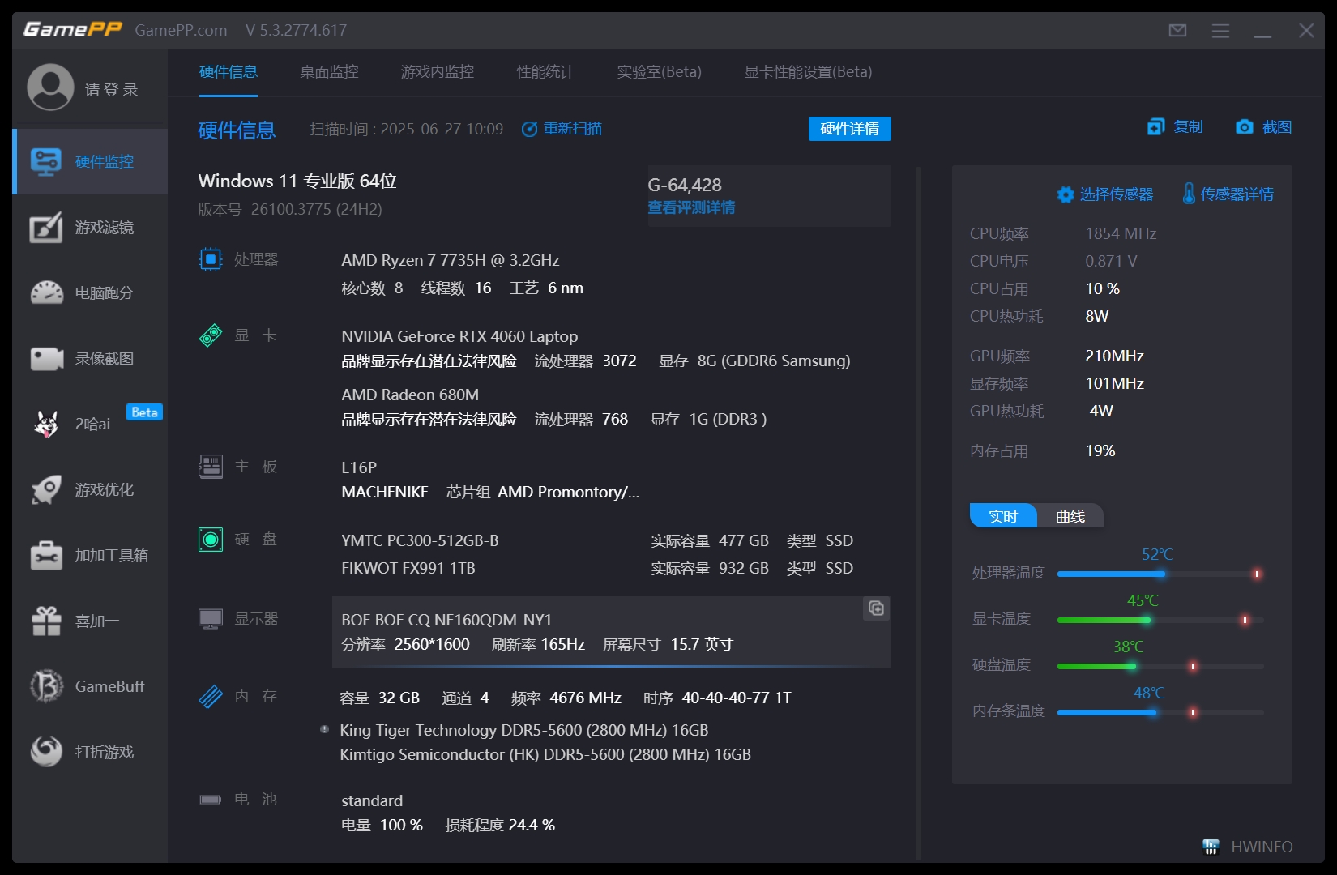Click the 内存条温度 slider bar

click(1160, 712)
